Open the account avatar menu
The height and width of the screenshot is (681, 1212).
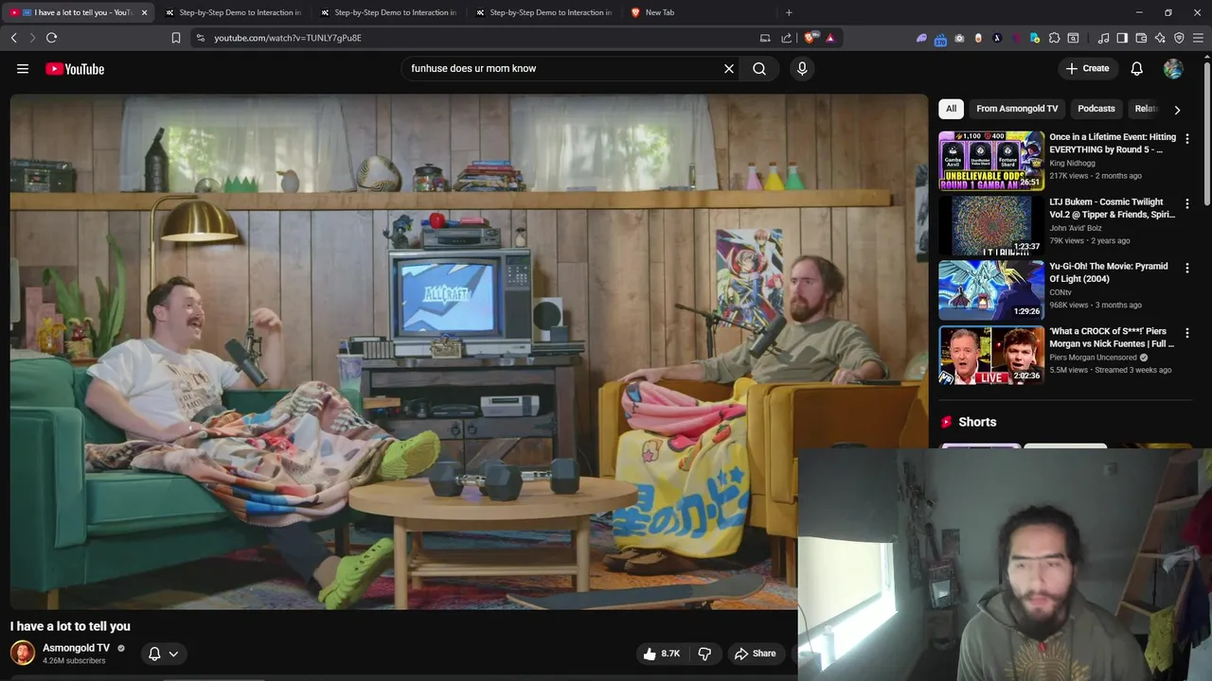(x=1173, y=68)
